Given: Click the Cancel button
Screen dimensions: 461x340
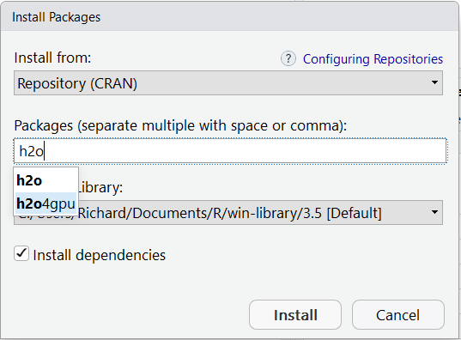Looking at the screenshot, I should [x=398, y=315].
